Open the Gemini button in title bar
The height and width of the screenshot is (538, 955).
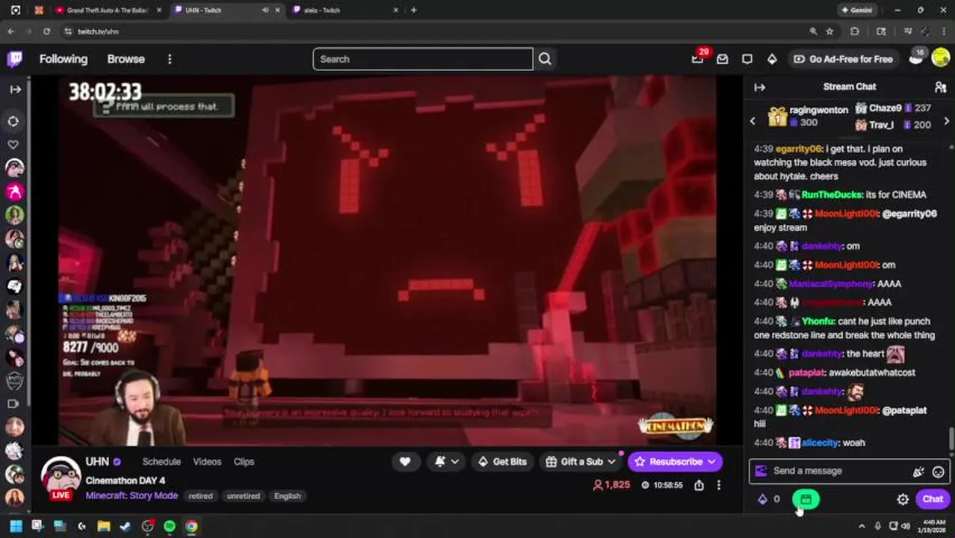coord(856,10)
